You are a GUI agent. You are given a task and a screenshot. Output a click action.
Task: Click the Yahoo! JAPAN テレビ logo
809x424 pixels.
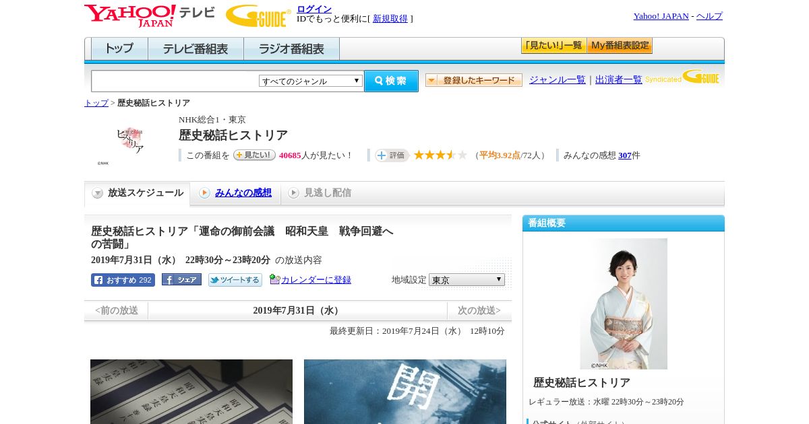150,15
